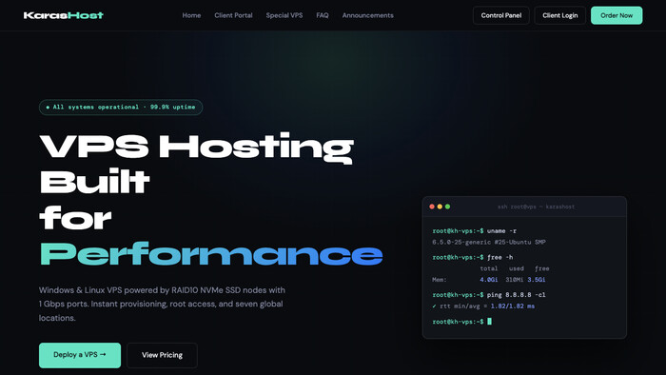Open the Client Login button
The image size is (666, 375).
(x=559, y=15)
